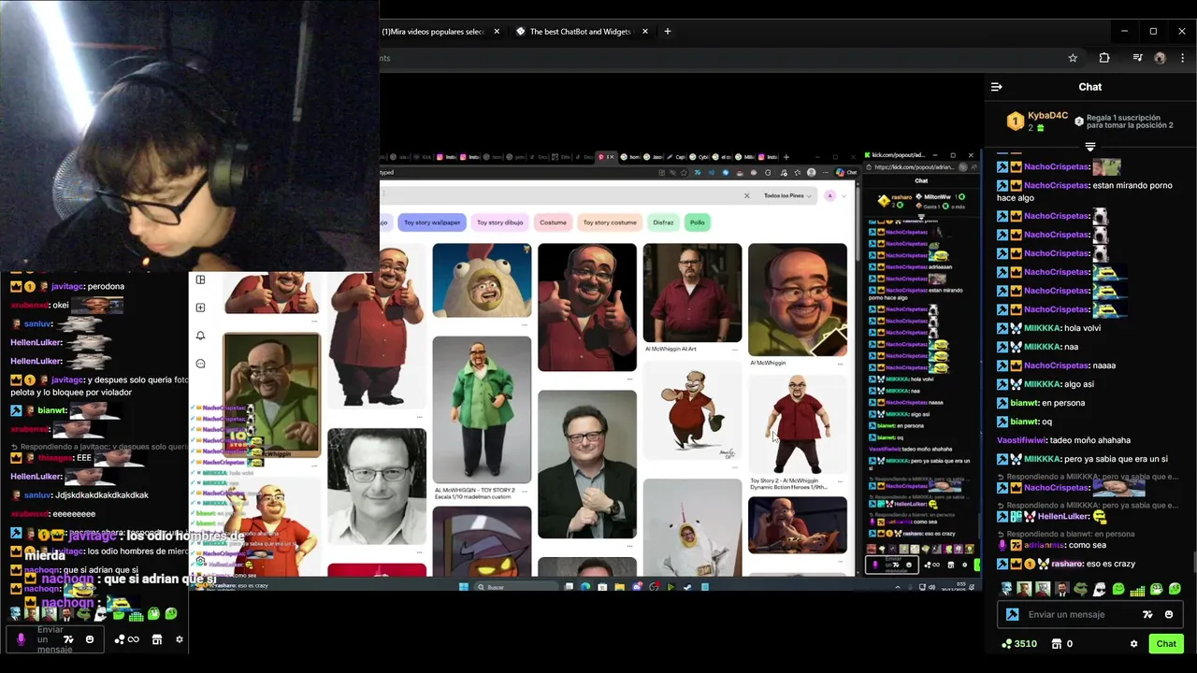Image resolution: width=1197 pixels, height=673 pixels.
Task: Pick the blue skull emote in right chat
Action: coord(1005,589)
